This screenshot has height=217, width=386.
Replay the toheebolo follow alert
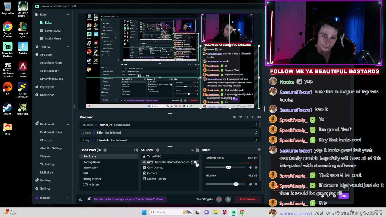click(x=256, y=140)
